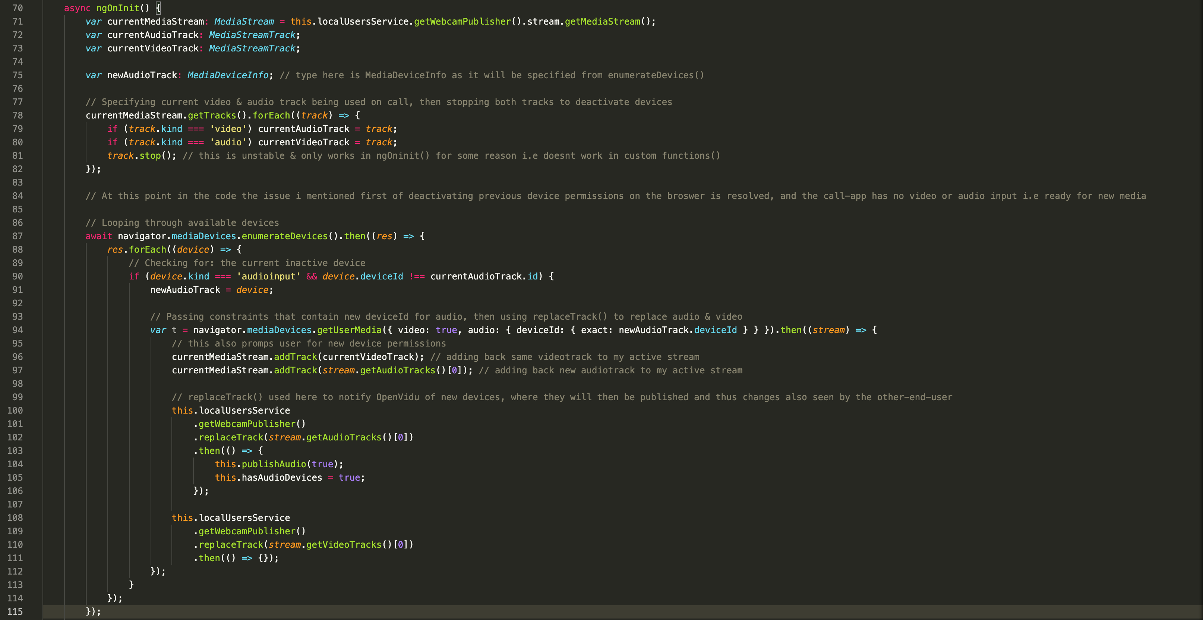The image size is (1203, 620).
Task: Click the closing '});' on line 115
Action: click(x=94, y=611)
